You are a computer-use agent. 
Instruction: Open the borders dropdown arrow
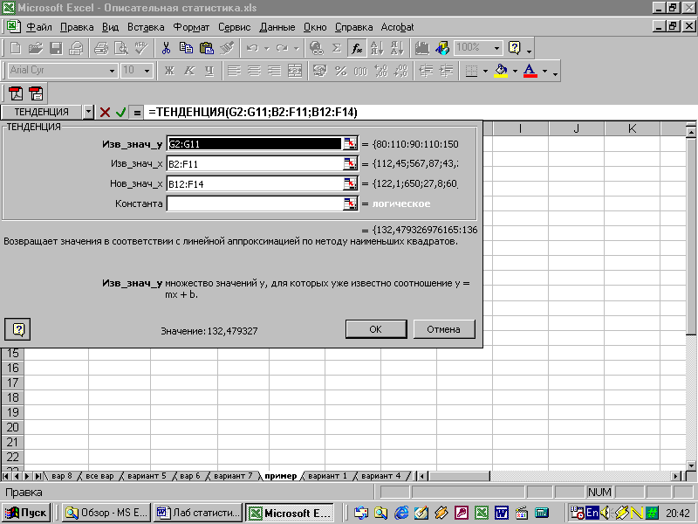click(x=486, y=71)
